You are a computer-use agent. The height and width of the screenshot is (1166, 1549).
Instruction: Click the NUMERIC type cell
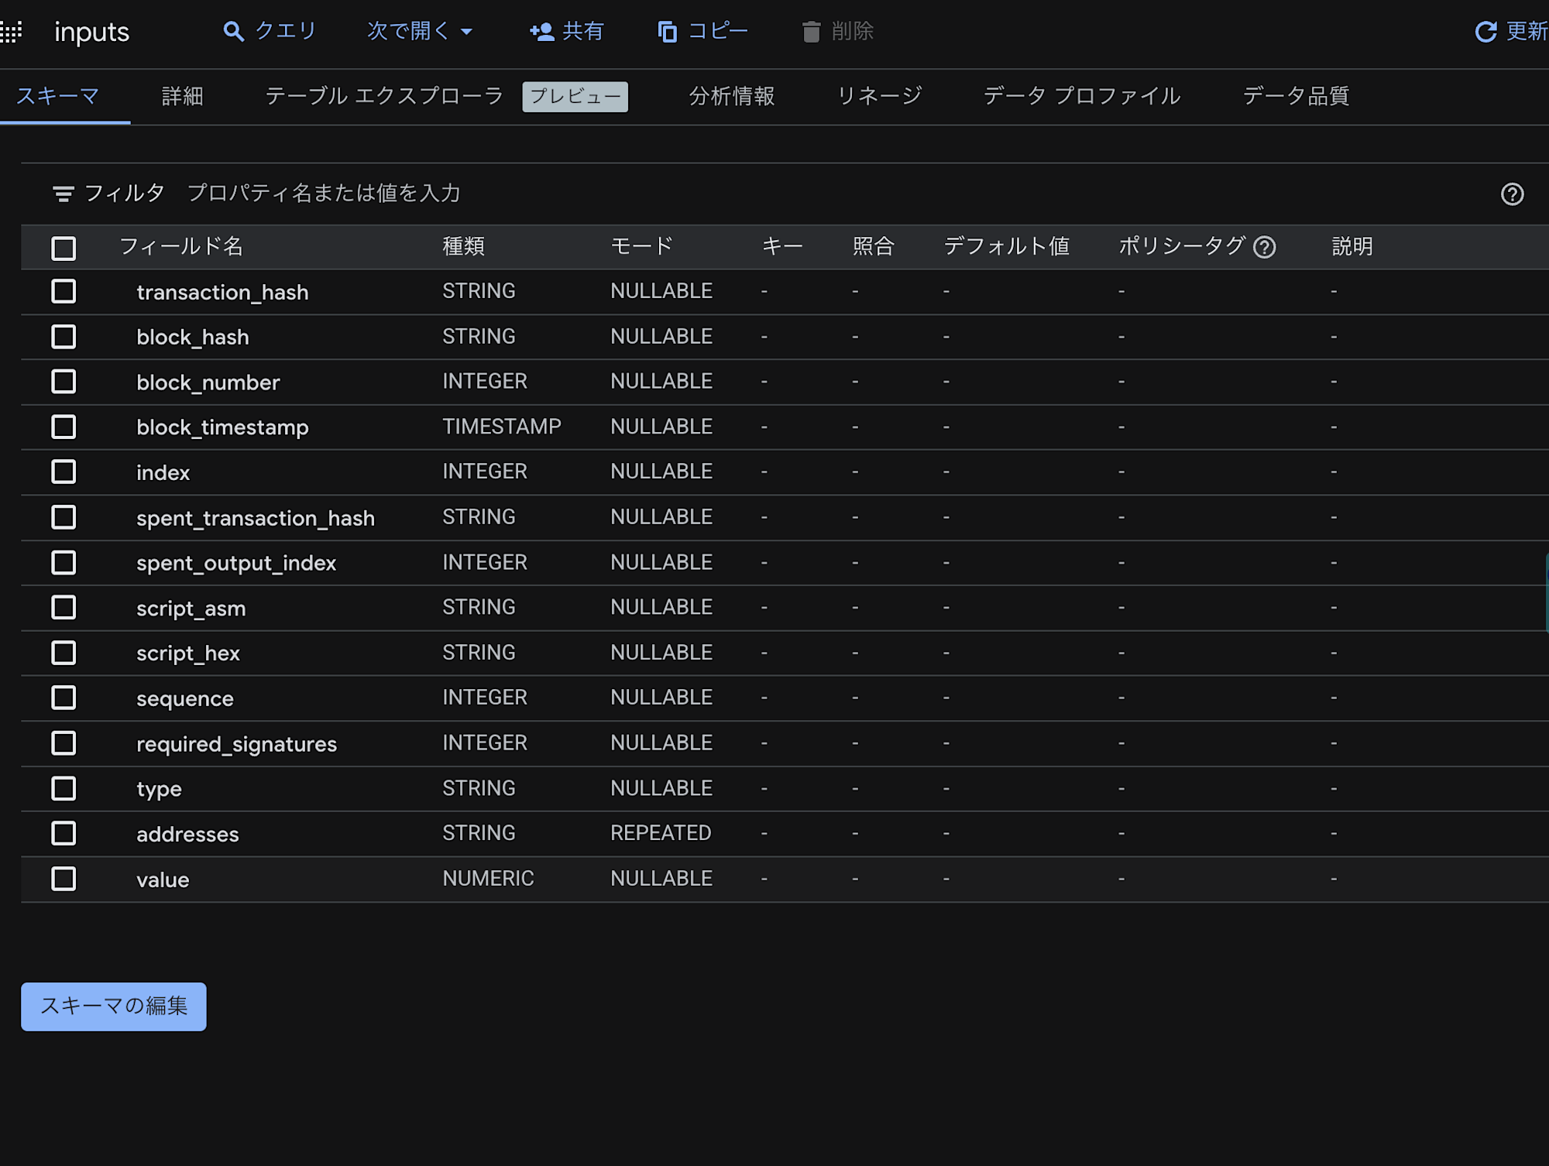pos(488,879)
